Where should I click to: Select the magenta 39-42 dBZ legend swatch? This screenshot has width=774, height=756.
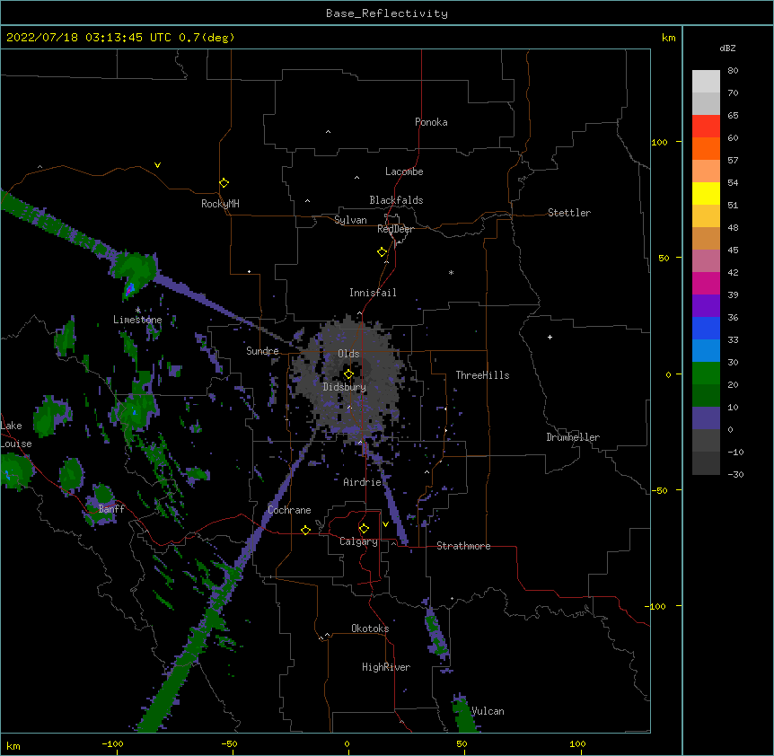pyautogui.click(x=706, y=283)
